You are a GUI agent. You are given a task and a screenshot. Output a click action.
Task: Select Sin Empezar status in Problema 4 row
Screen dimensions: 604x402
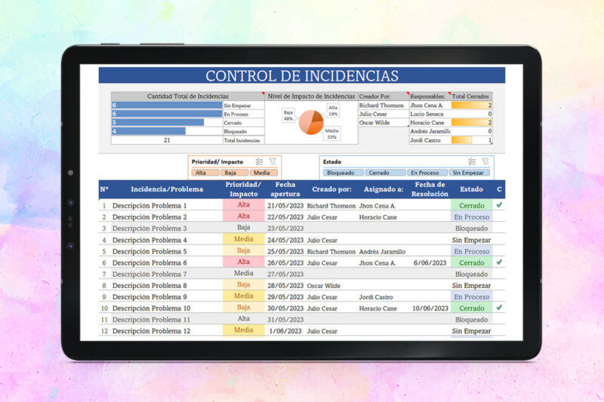(471, 240)
